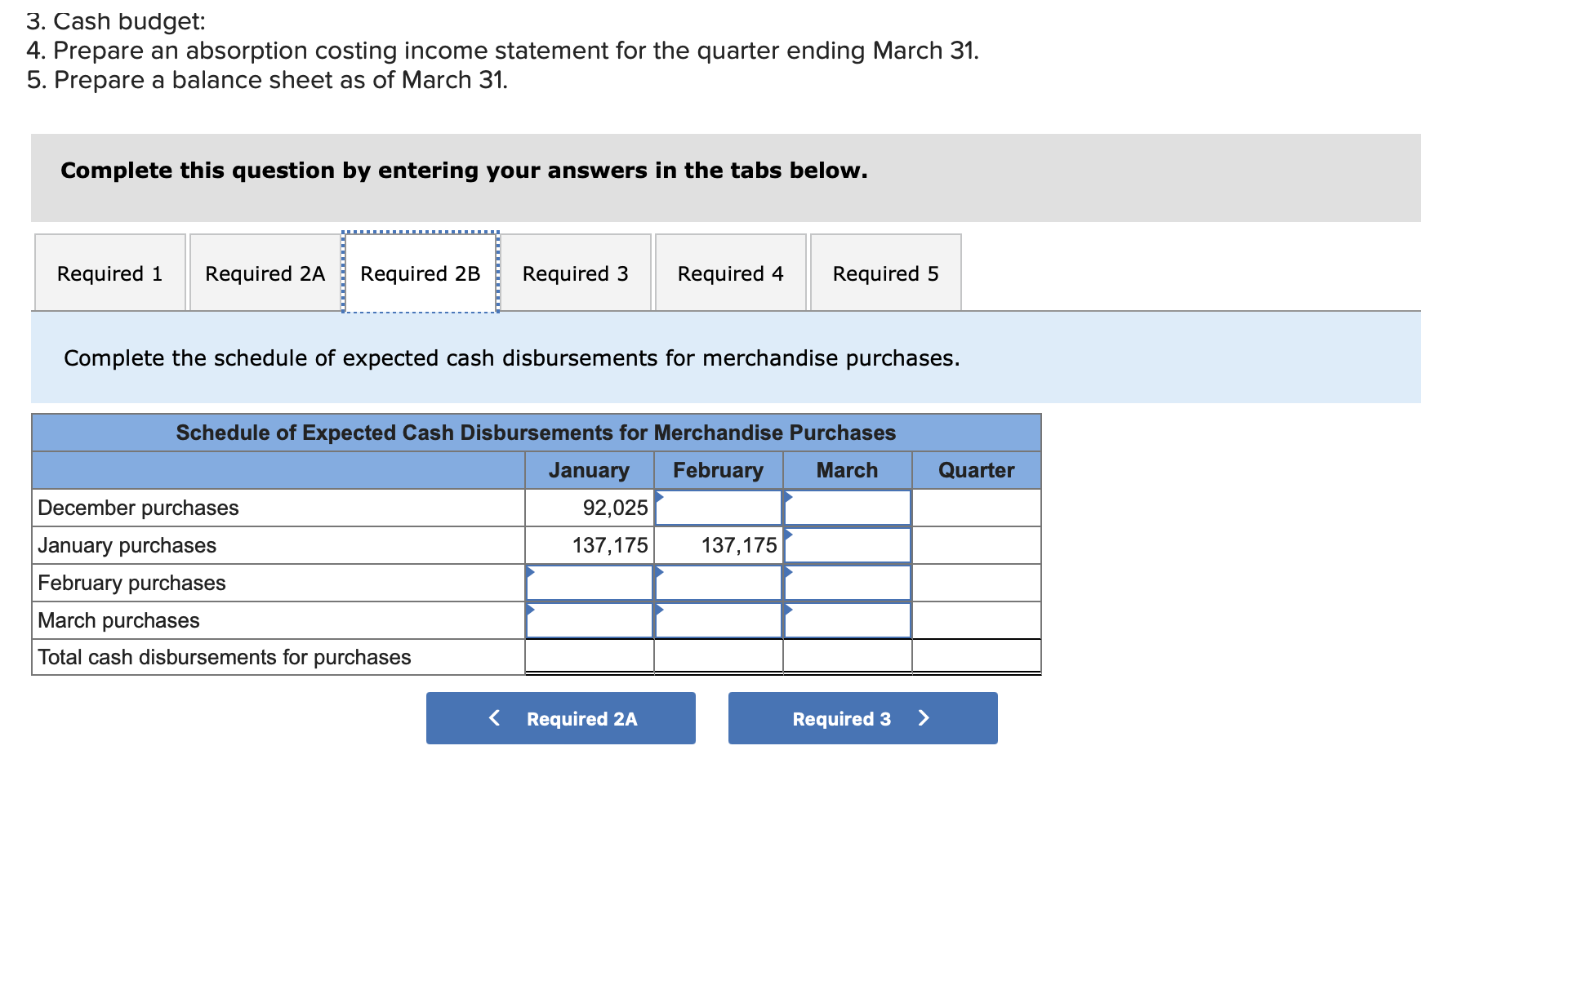This screenshot has height=981, width=1581.
Task: Switch to the Required 3 tab
Action: pos(576,273)
